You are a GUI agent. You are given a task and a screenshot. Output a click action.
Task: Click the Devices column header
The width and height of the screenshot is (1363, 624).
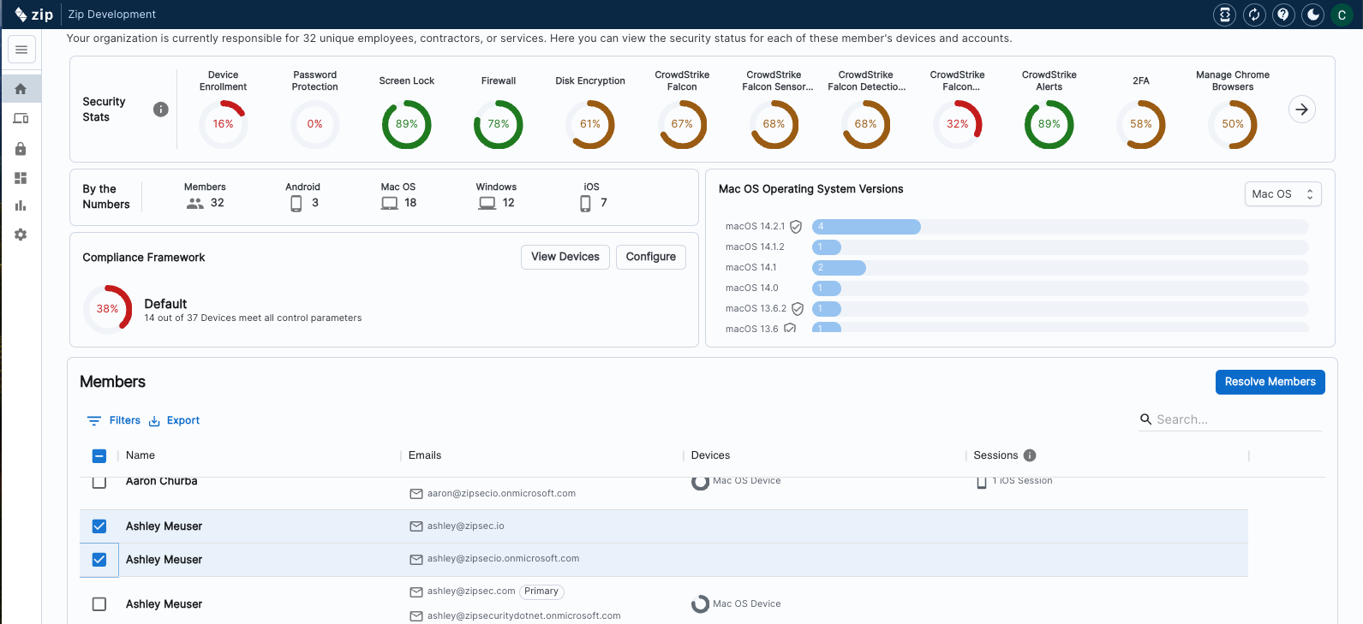pos(710,455)
